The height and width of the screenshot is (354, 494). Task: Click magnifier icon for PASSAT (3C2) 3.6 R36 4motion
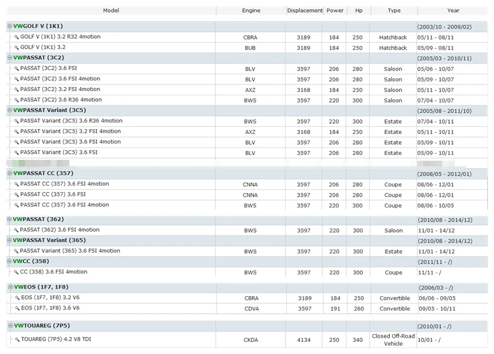tap(16, 100)
